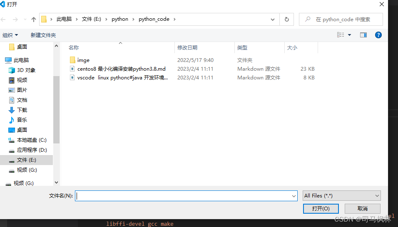Screen dimensions: 398x227
Task: Select the imge folder
Action: 83,60
